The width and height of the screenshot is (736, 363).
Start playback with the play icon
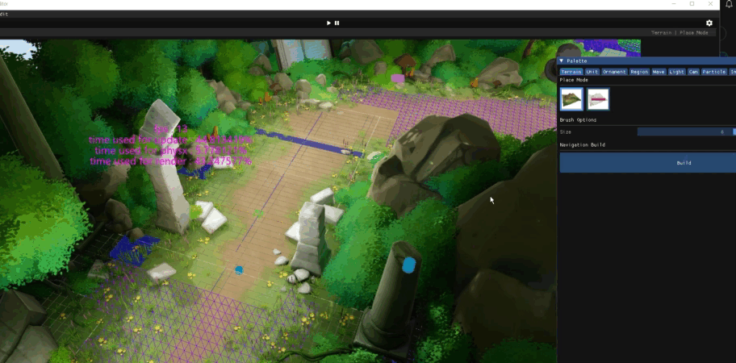(x=328, y=23)
